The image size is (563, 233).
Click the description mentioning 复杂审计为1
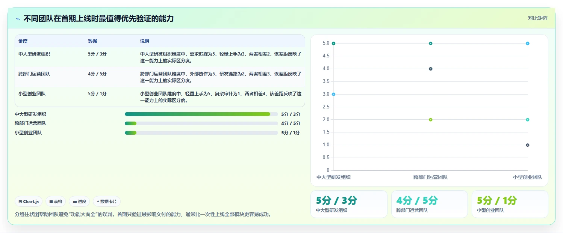[x=221, y=97]
